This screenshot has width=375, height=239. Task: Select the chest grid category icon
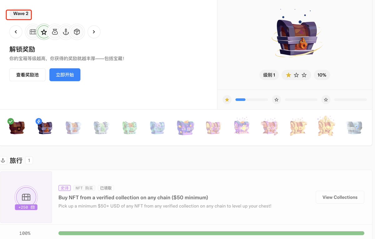[x=33, y=32]
